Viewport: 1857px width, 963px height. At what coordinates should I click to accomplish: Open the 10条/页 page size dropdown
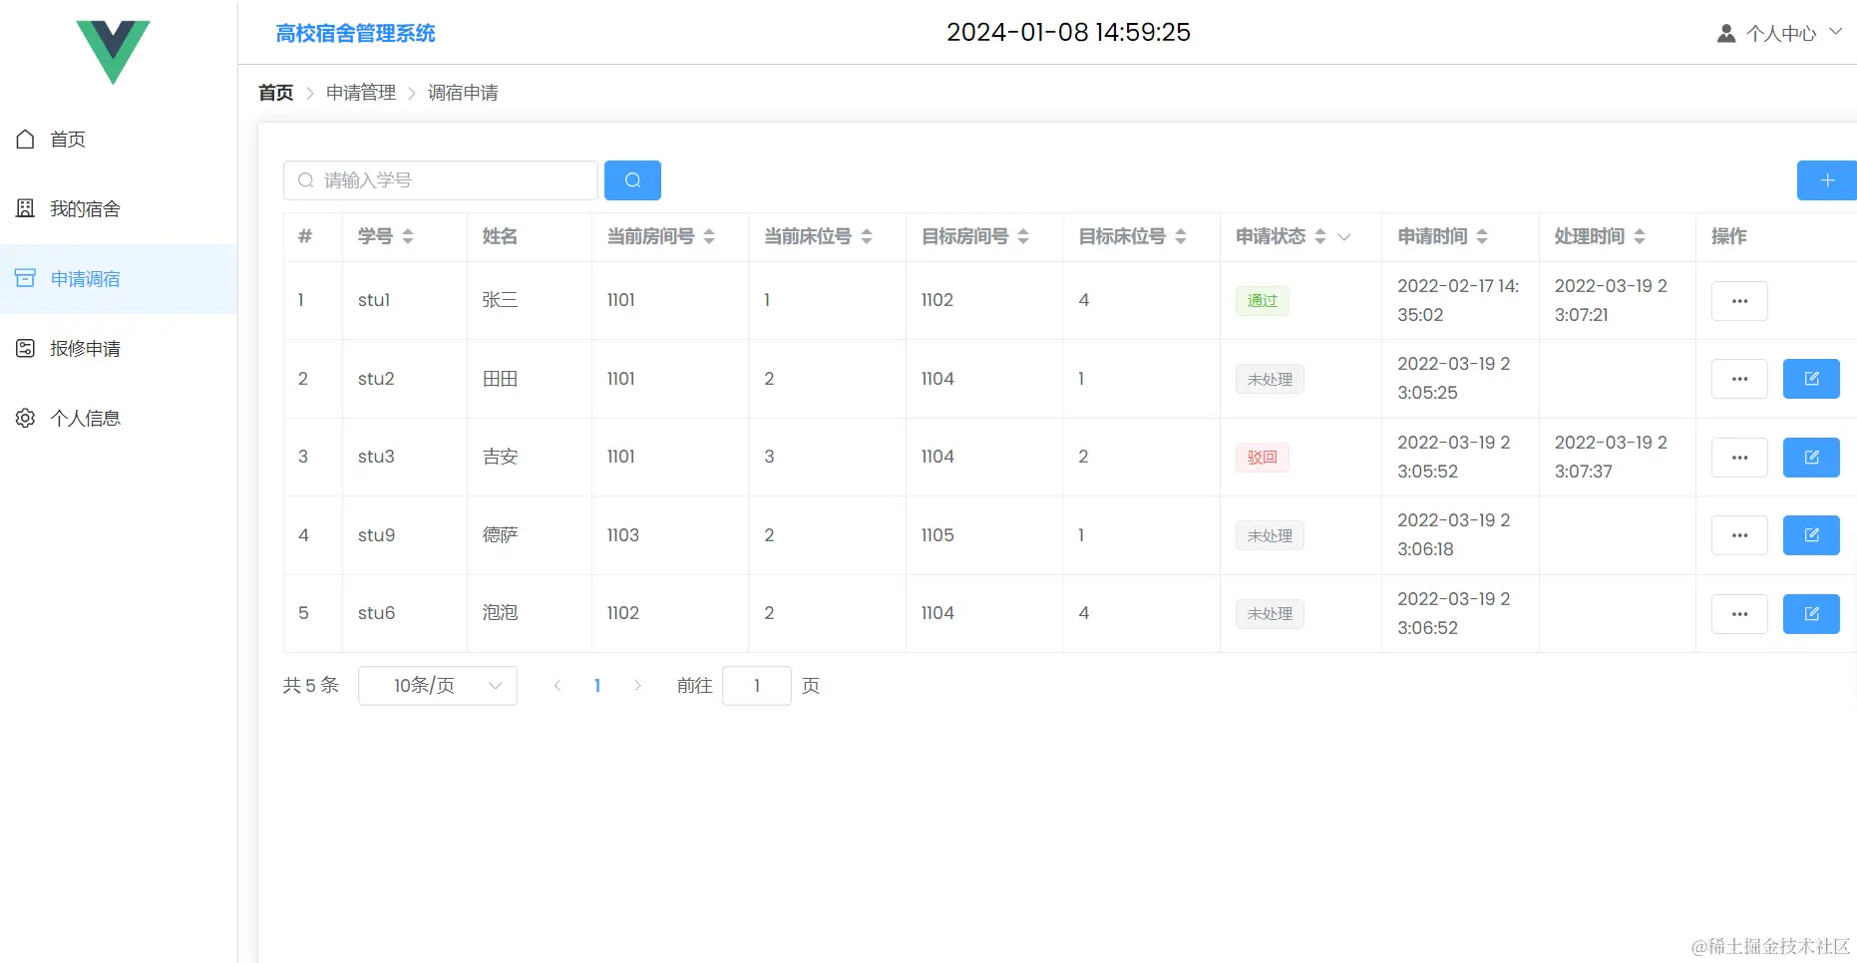(x=438, y=686)
